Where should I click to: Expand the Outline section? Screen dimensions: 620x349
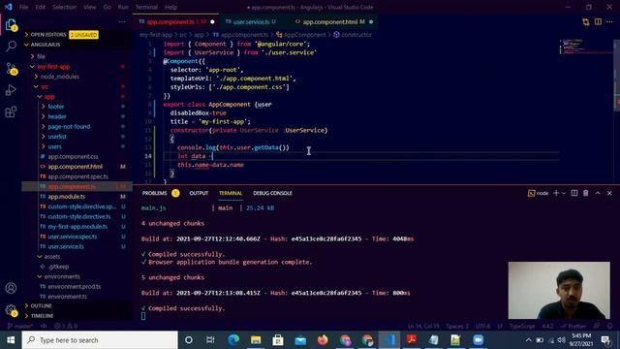pos(77,306)
